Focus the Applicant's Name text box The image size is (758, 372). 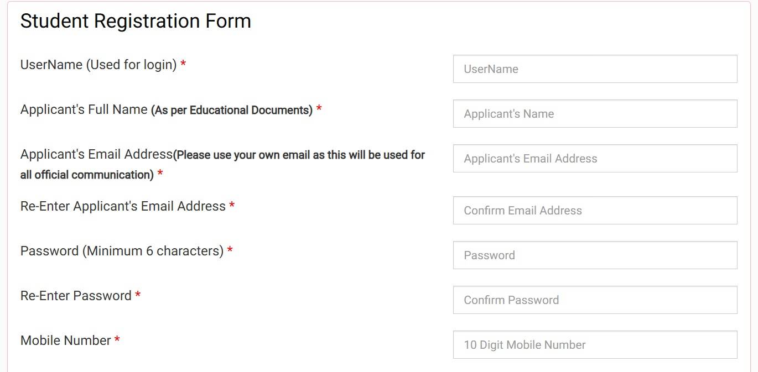pyautogui.click(x=595, y=114)
